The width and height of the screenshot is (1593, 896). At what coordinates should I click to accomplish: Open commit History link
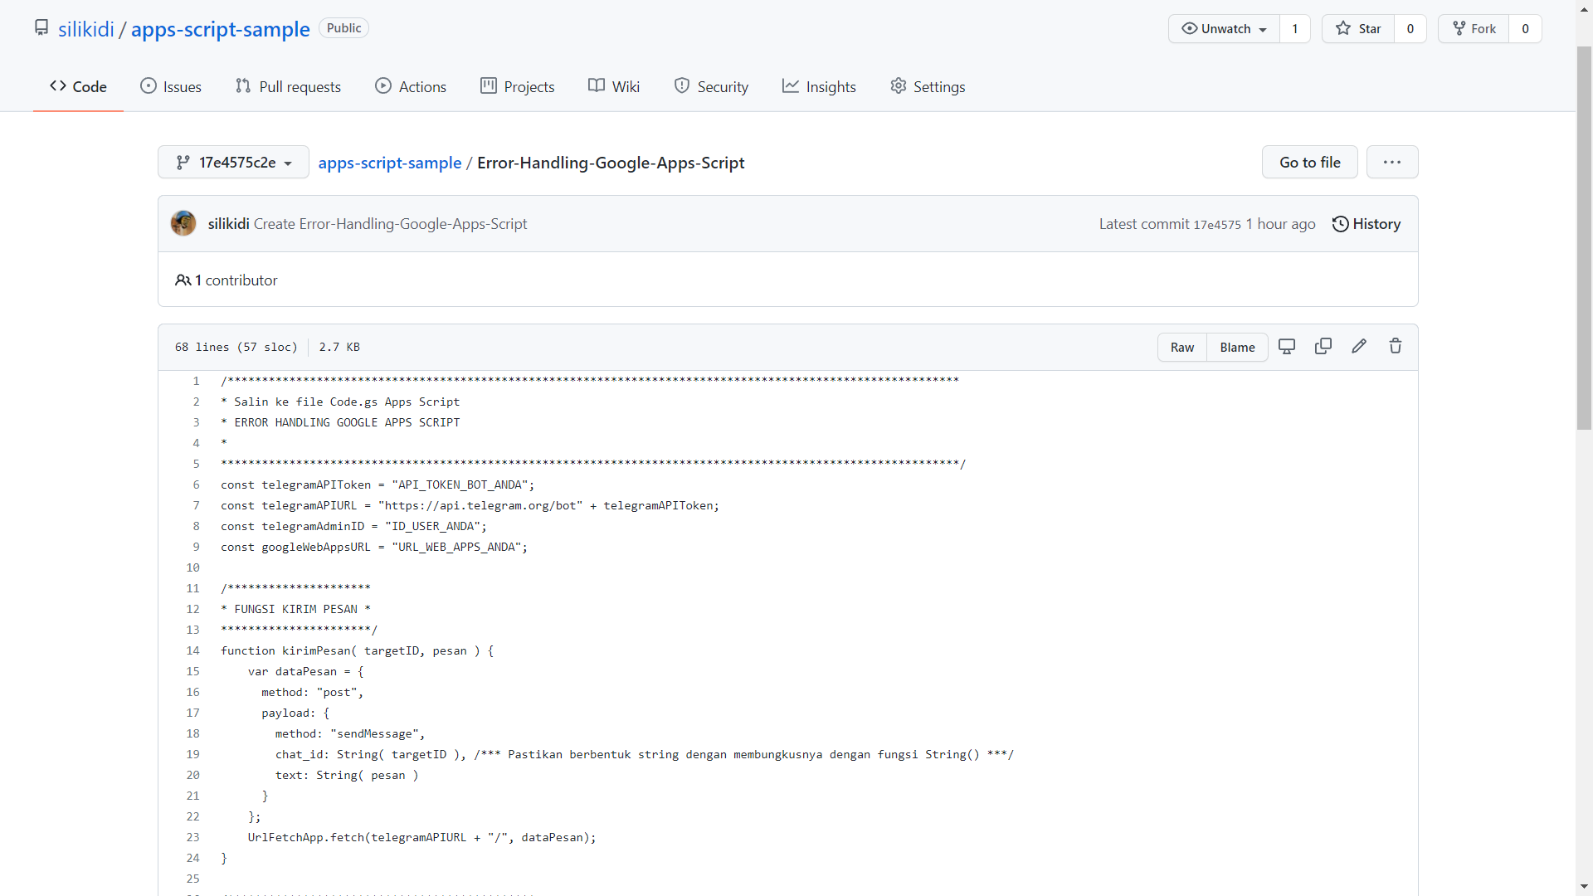pyautogui.click(x=1366, y=224)
